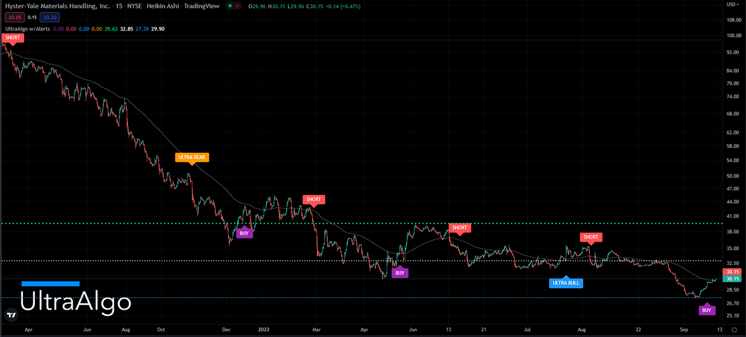This screenshot has height=337, width=746.
Task: Click the red data mode indicator icon
Action: [237, 6]
